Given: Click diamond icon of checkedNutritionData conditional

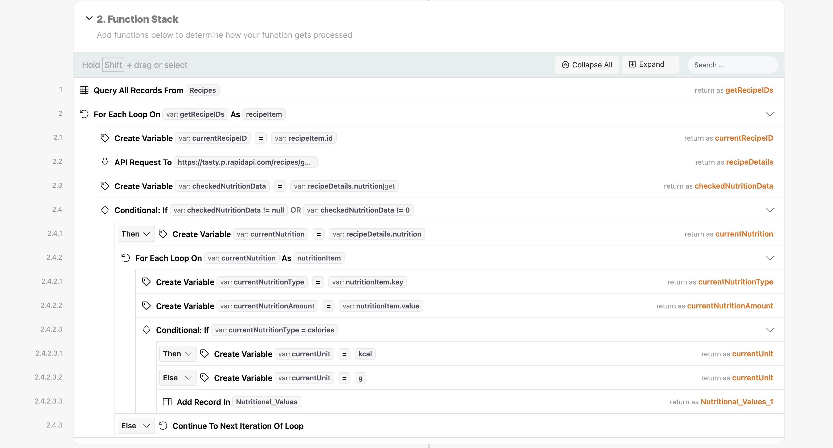Looking at the screenshot, I should click(x=105, y=210).
